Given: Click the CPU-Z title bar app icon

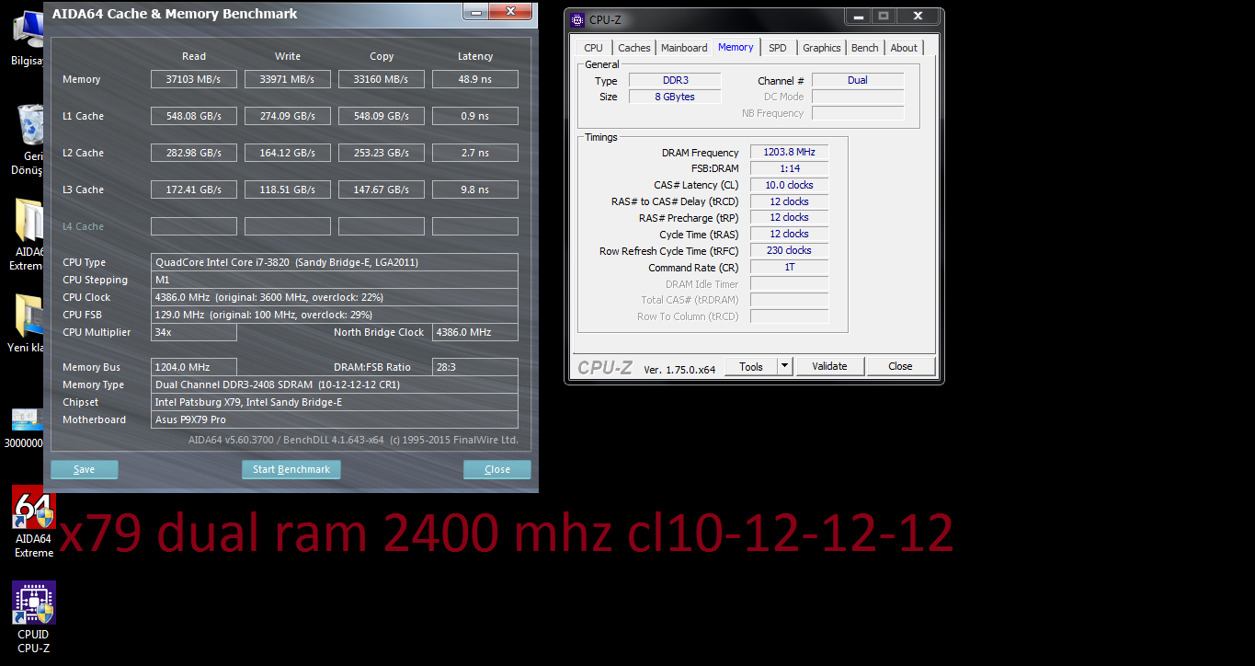Looking at the screenshot, I should pos(576,19).
